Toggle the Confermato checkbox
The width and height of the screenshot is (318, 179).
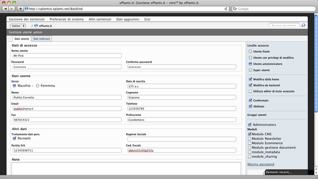(250, 100)
